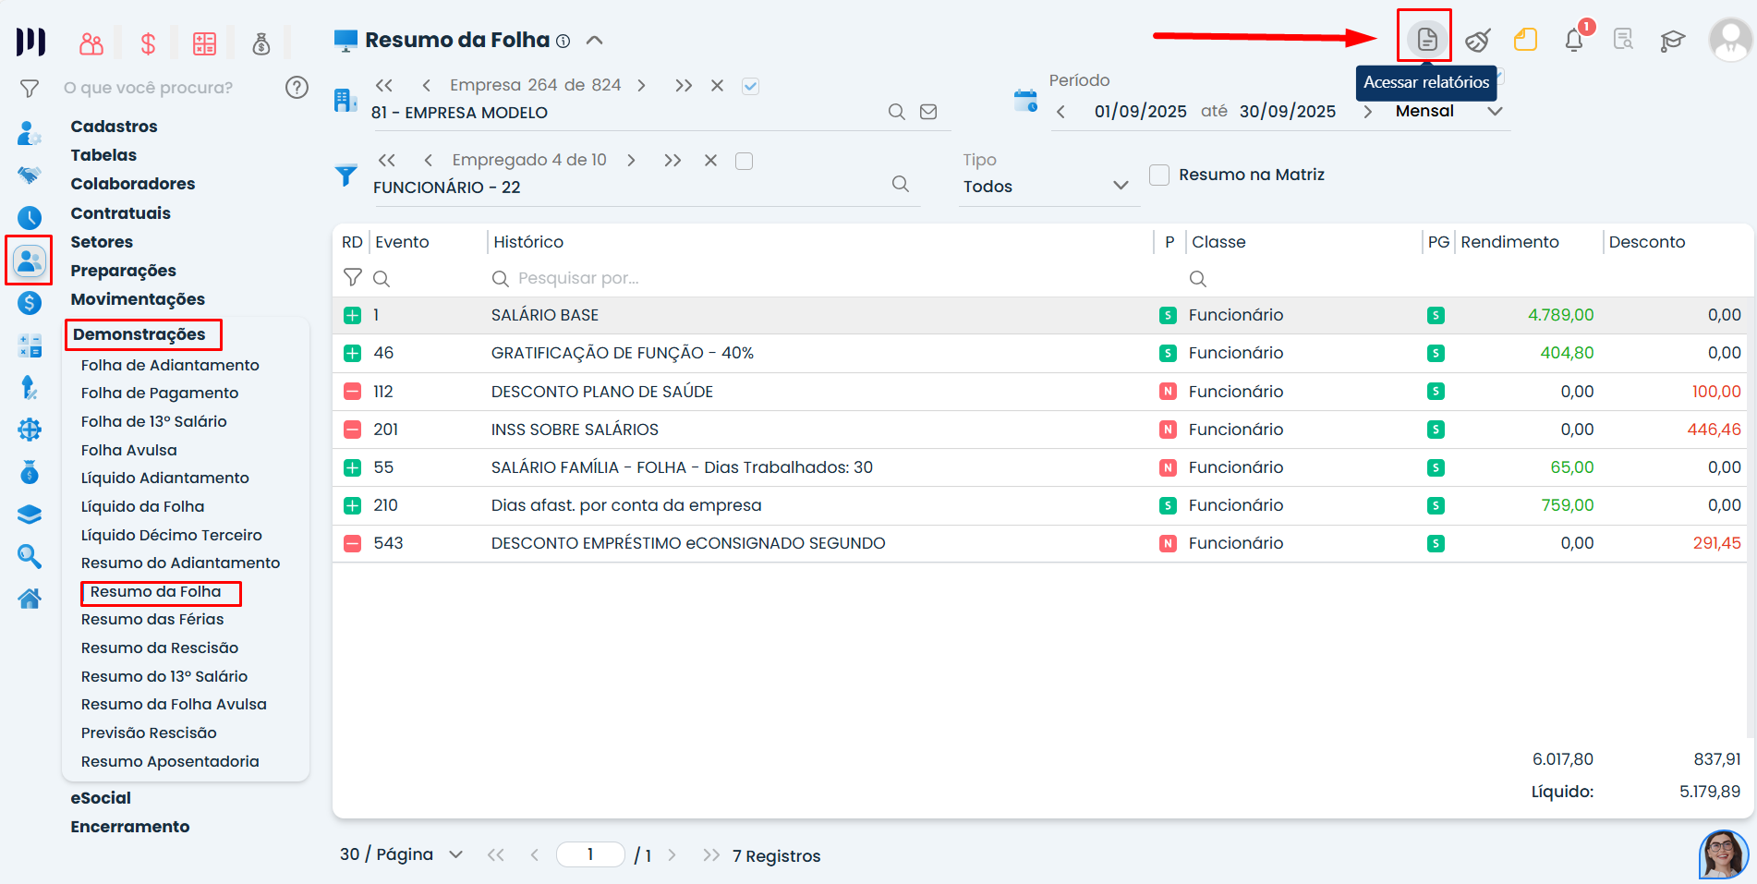Open the Acessar relatórios document icon
The image size is (1757, 884).
point(1426,39)
